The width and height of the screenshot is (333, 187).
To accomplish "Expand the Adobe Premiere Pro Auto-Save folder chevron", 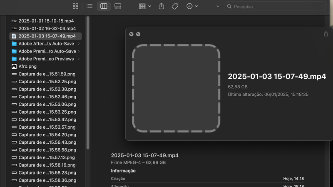I will coord(79,51).
